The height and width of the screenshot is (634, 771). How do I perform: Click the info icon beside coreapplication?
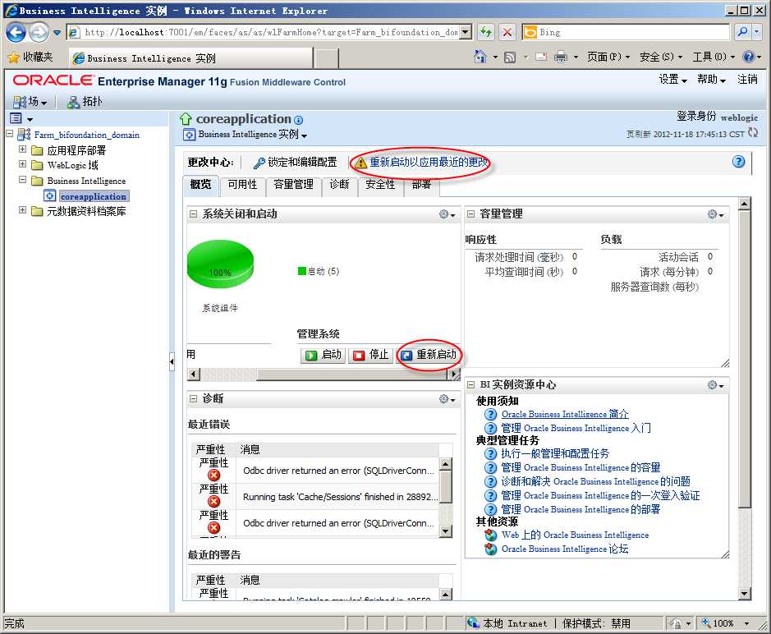(x=299, y=120)
